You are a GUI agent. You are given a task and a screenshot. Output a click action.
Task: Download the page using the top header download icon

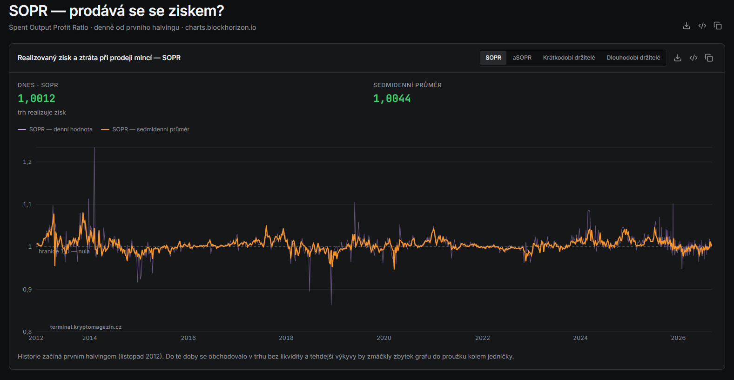(686, 26)
